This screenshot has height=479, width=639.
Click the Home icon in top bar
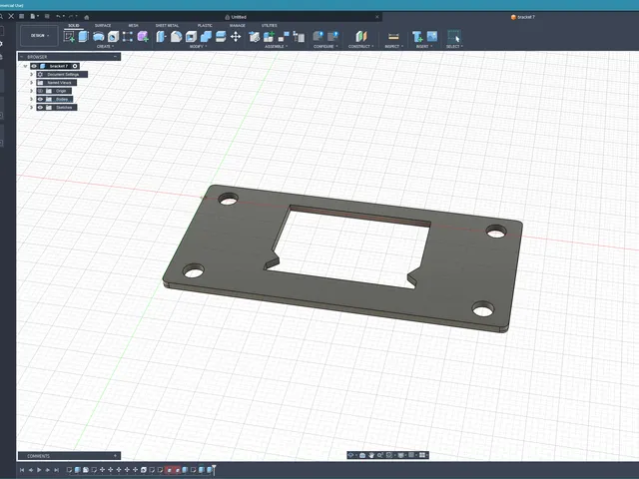87,17
